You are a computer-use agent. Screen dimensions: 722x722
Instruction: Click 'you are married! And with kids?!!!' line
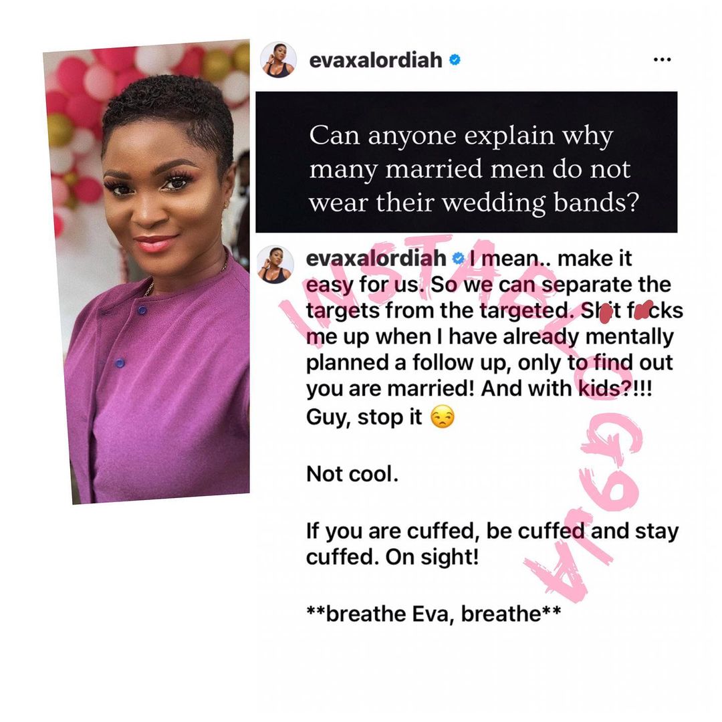pyautogui.click(x=479, y=389)
